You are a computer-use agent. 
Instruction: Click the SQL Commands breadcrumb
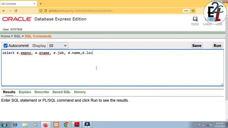[x=38, y=36]
